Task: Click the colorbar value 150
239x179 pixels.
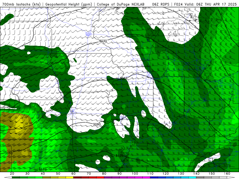Action: (x=212, y=174)
